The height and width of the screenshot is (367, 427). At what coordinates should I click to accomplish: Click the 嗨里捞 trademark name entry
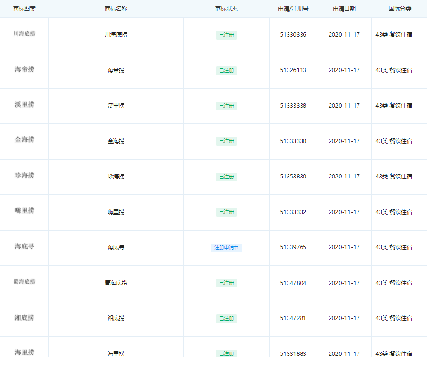point(116,212)
